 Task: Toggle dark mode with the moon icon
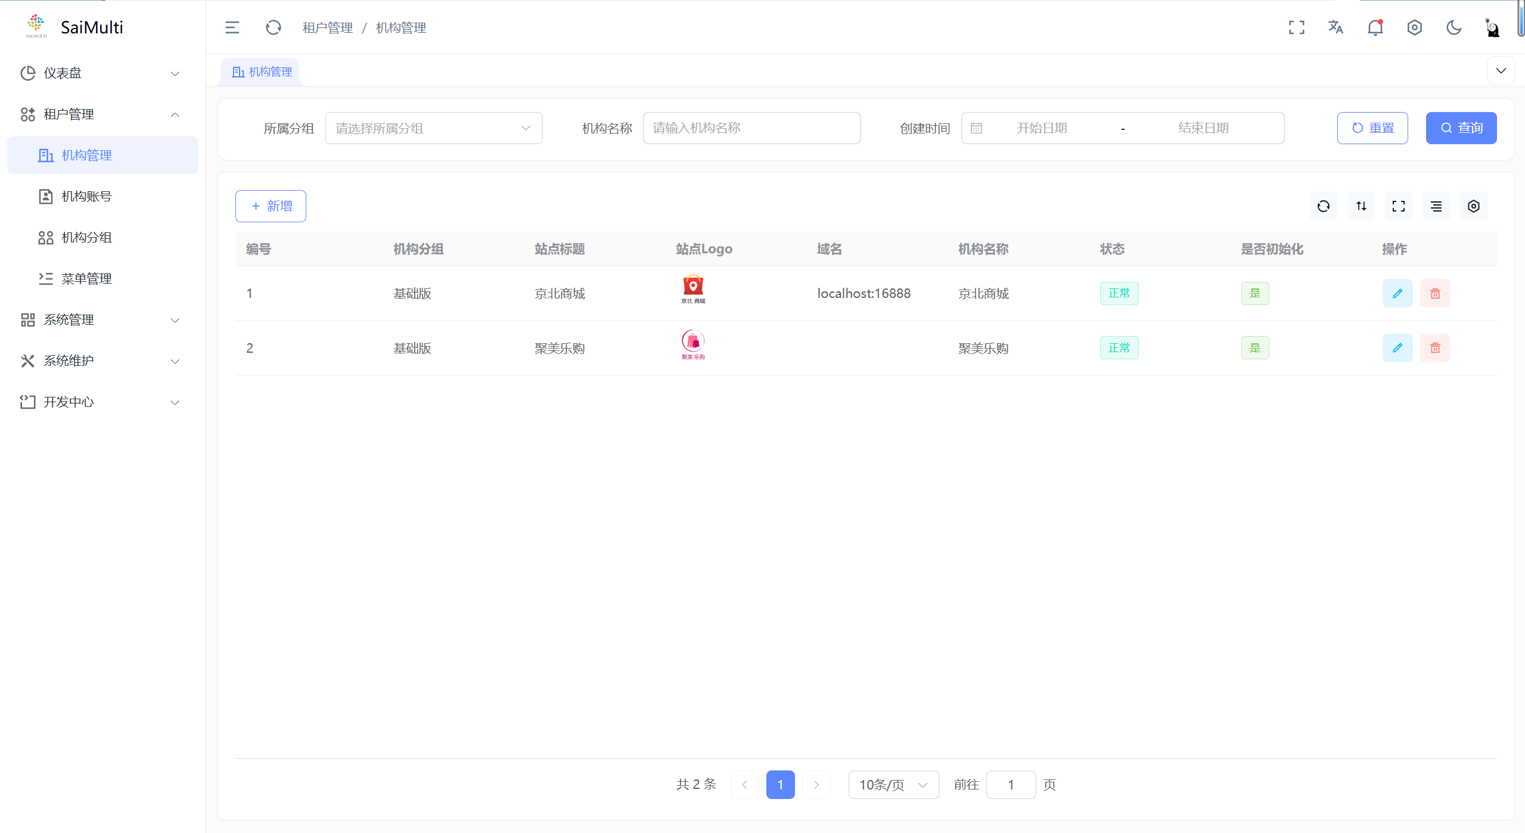point(1453,27)
